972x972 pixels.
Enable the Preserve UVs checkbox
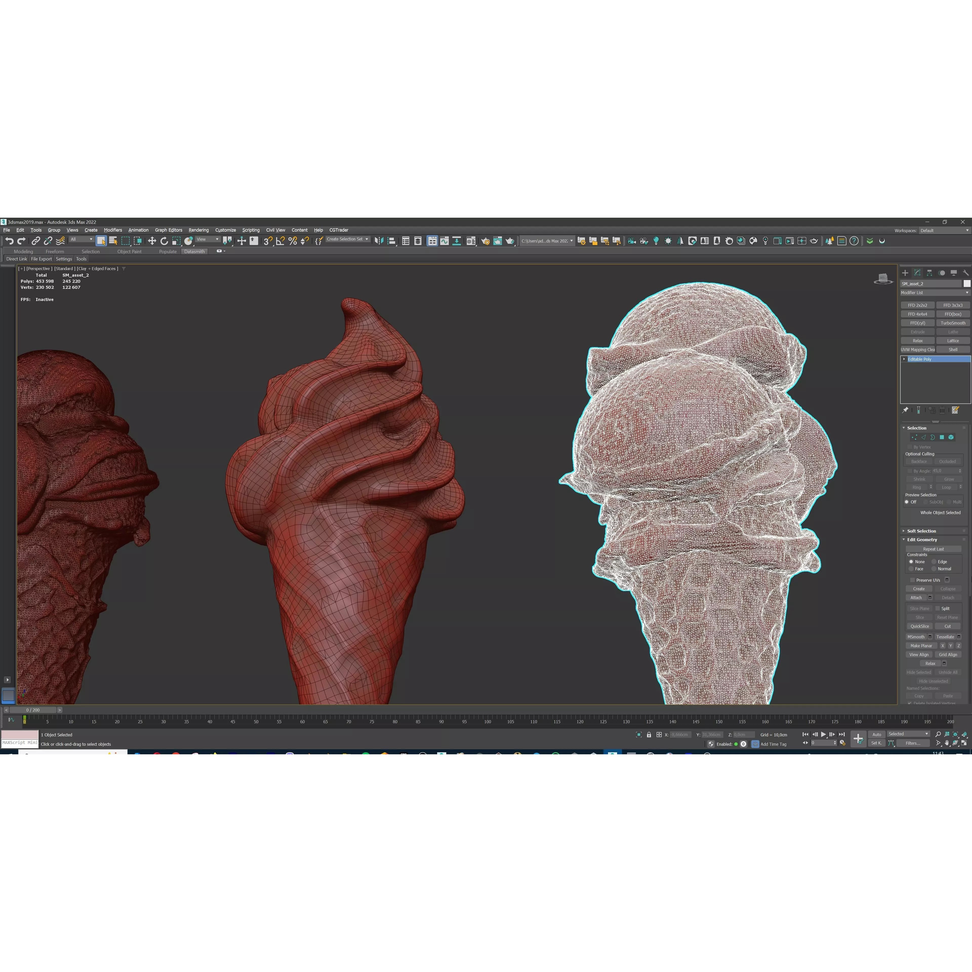(x=913, y=580)
